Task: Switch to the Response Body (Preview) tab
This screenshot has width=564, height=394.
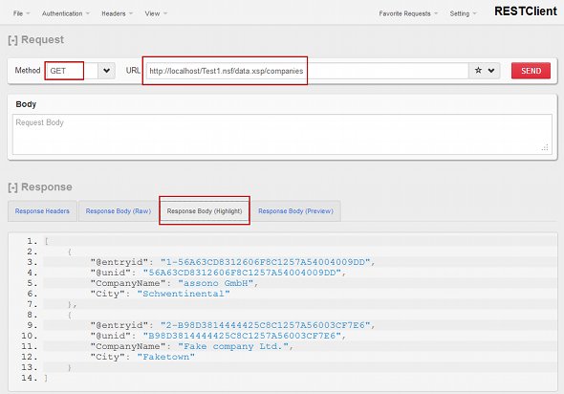Action: [x=295, y=211]
